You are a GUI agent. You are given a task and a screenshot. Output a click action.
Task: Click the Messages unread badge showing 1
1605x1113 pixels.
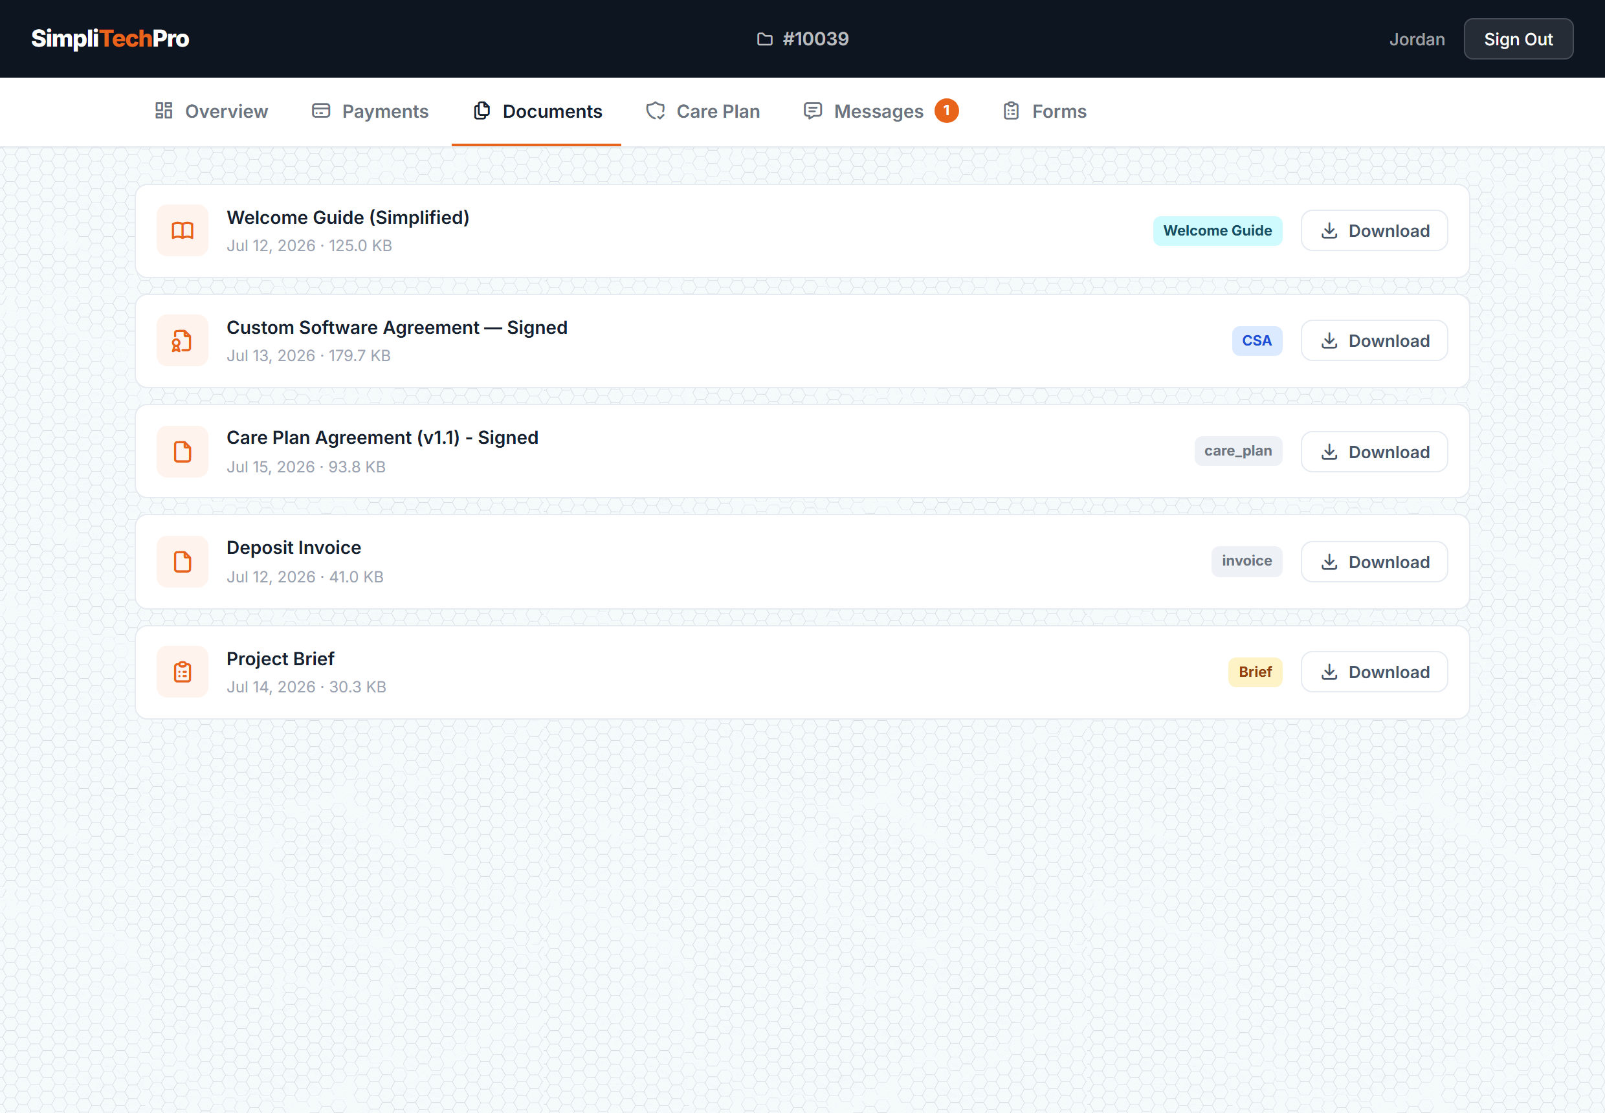pos(947,110)
